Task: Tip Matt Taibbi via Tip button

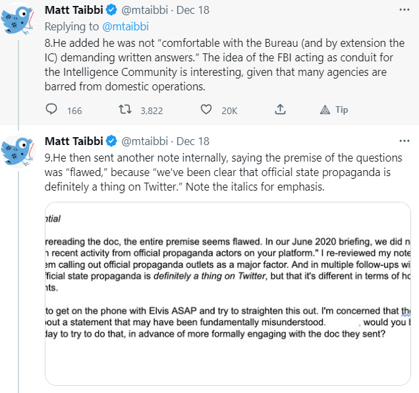Action: 334,110
